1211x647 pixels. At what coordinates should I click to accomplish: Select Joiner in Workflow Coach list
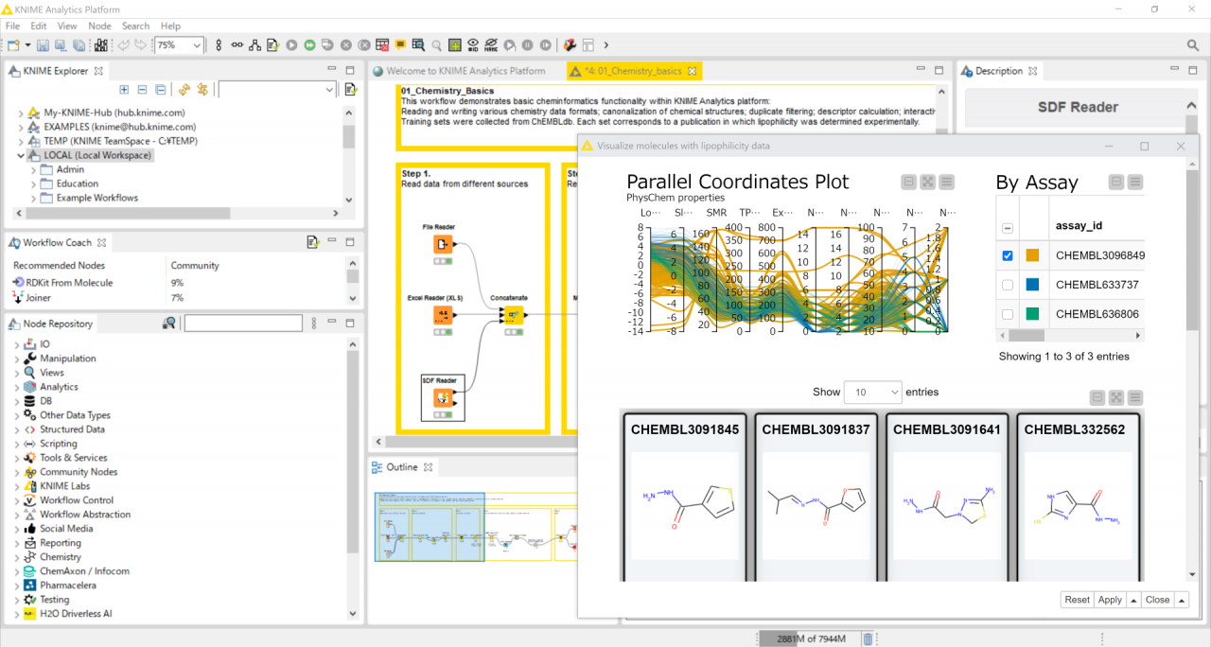38,298
